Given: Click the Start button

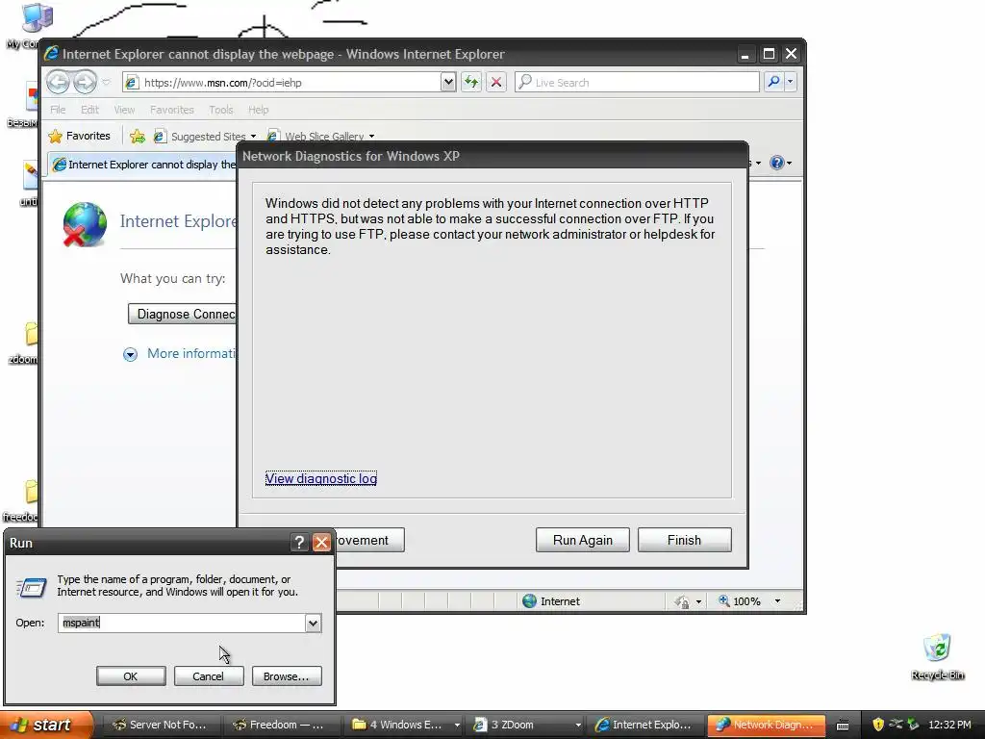Looking at the screenshot, I should pyautogui.click(x=45, y=725).
